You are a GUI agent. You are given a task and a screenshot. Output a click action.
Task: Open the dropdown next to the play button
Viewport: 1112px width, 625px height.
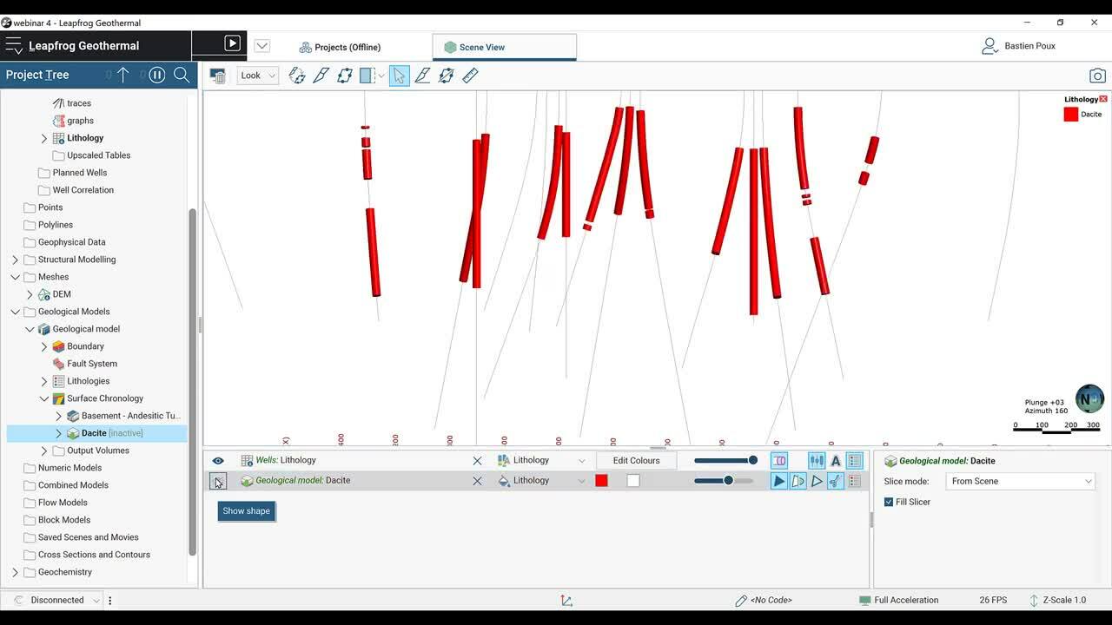click(x=261, y=46)
